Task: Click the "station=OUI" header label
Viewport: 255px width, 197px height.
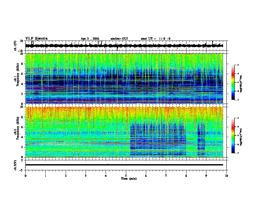Action: (119, 39)
